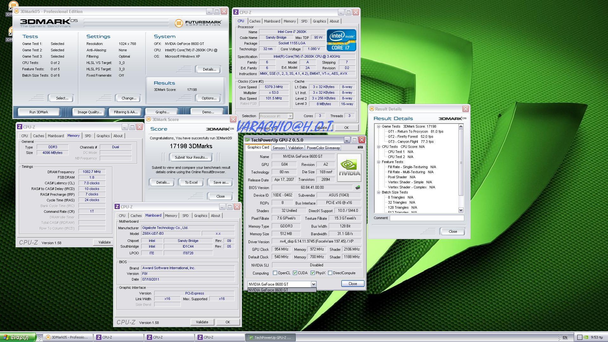
Task: Click the 3DMark Score window title icon
Action: [x=149, y=119]
